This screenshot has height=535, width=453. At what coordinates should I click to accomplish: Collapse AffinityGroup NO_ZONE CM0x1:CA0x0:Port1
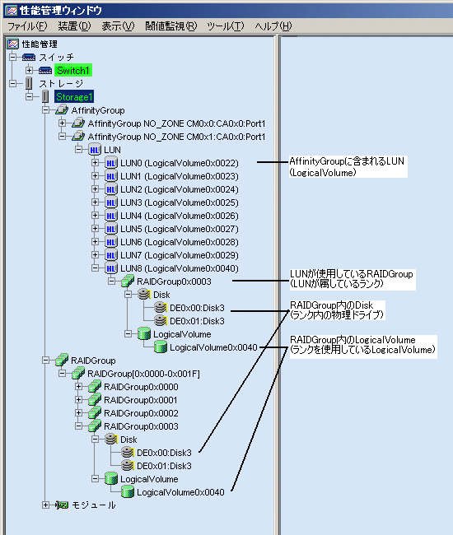point(62,136)
